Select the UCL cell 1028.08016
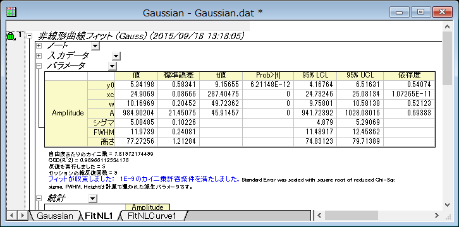459x227 pixels. pos(360,113)
